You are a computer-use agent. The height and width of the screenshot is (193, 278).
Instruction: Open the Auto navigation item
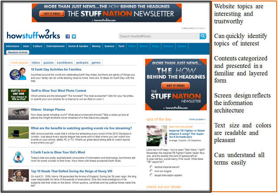click(26, 46)
